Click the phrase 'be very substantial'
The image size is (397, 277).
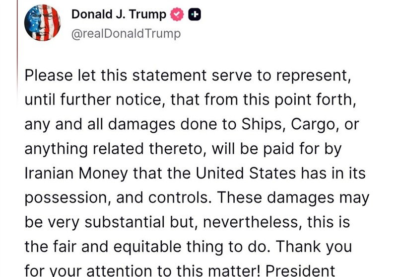pos(95,222)
